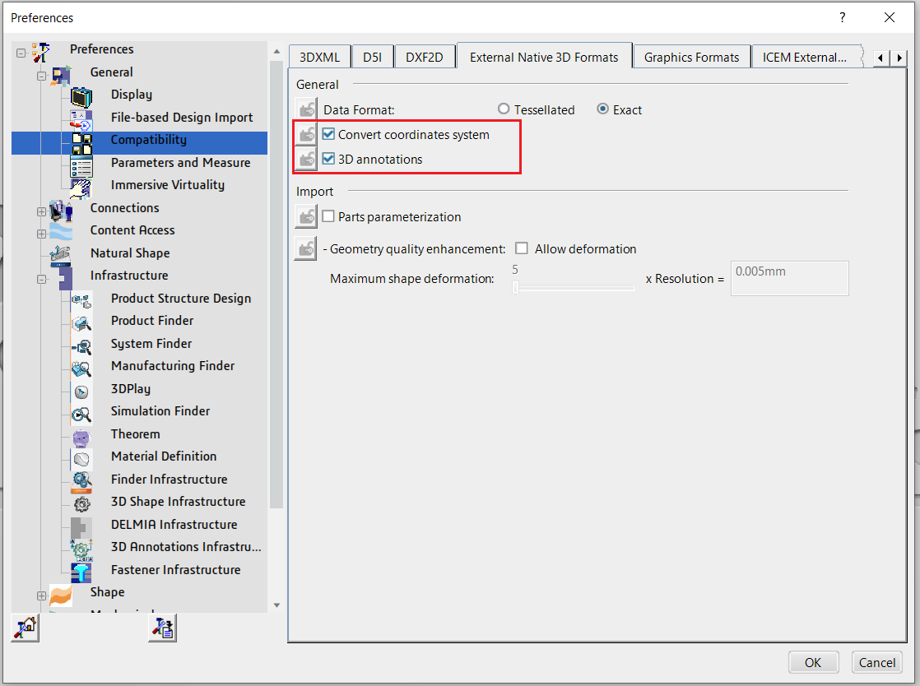Image resolution: width=920 pixels, height=686 pixels.
Task: Switch to the D5I tab
Action: [372, 57]
